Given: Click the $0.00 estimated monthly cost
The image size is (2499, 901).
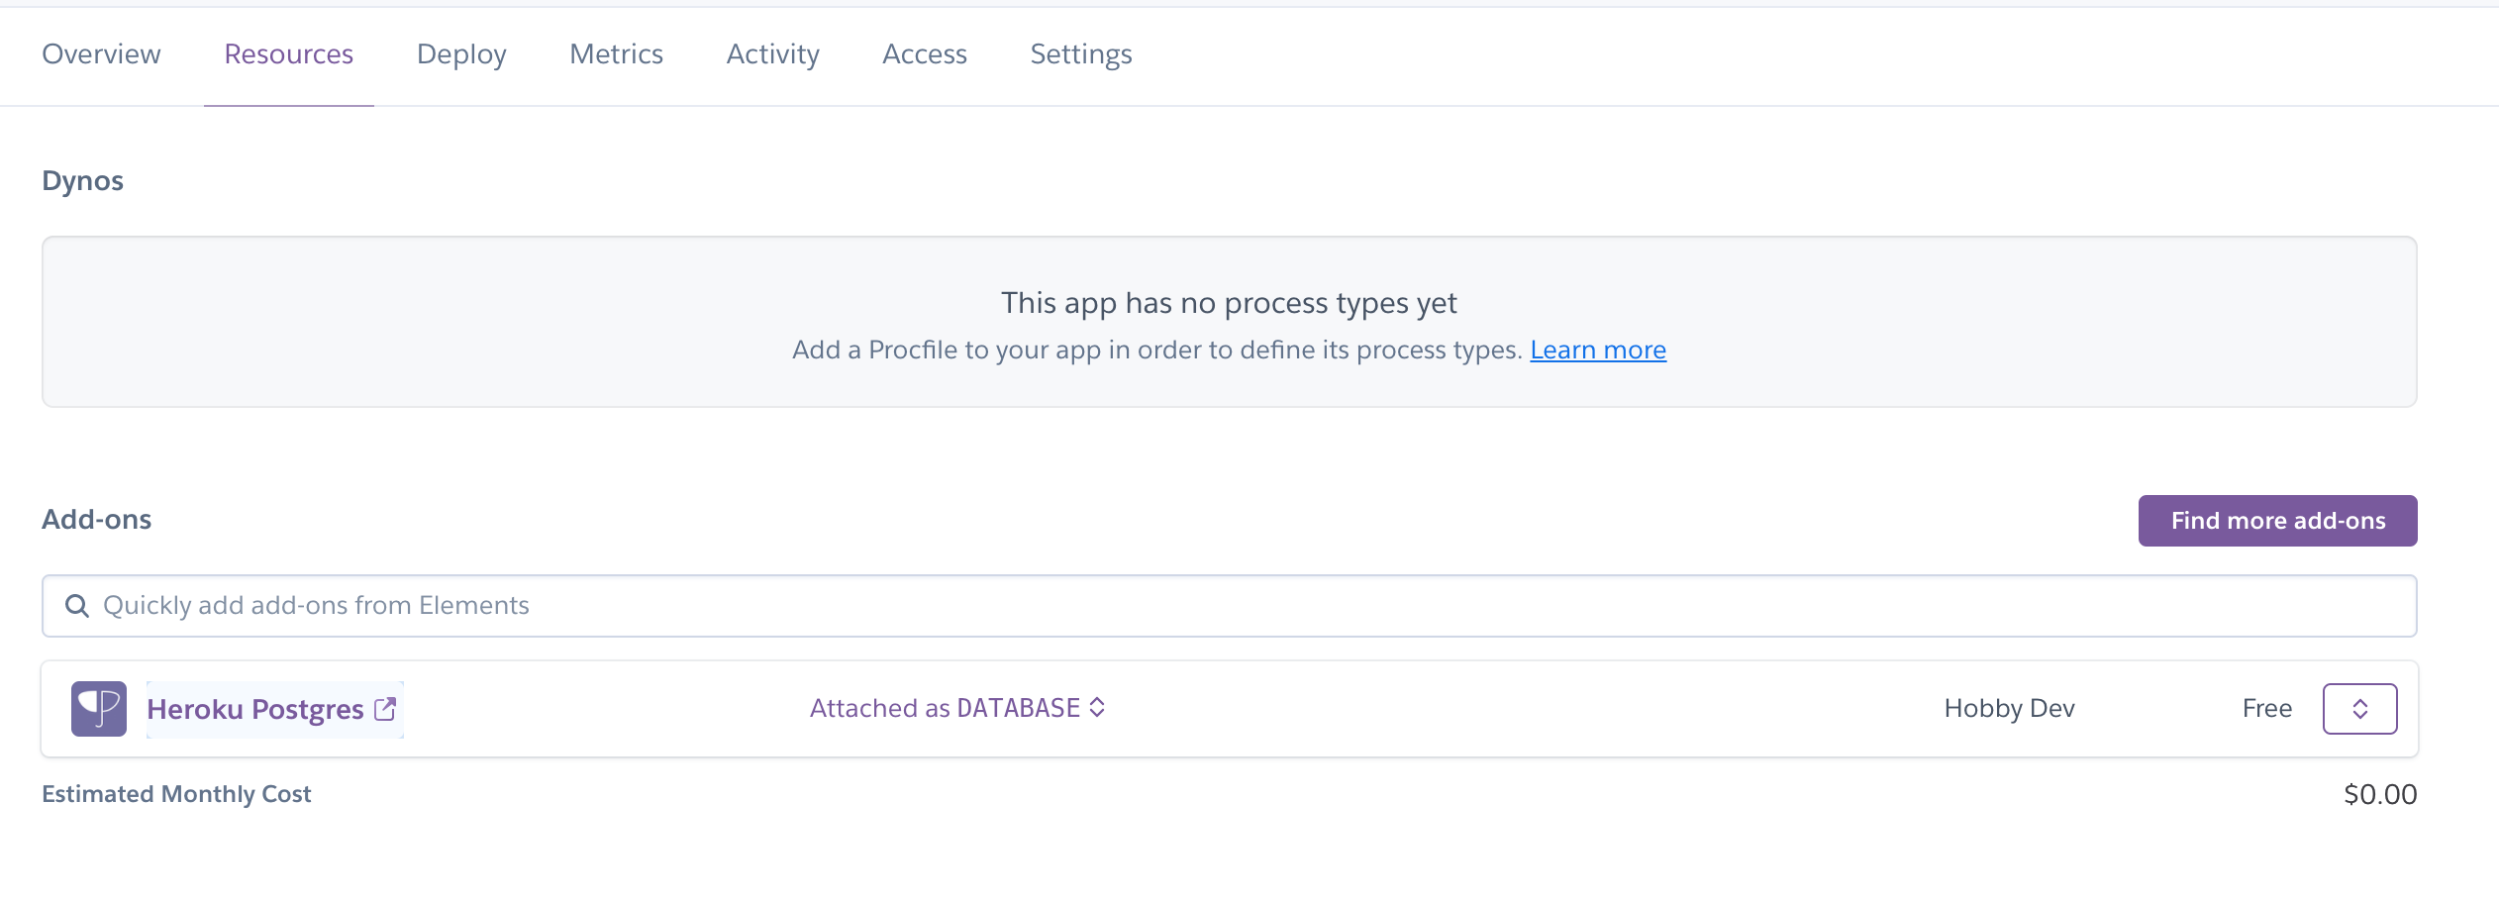Looking at the screenshot, I should point(2379,794).
